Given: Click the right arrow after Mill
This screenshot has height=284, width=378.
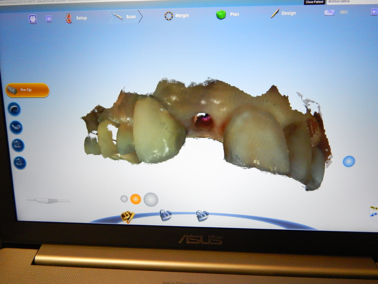Looking at the screenshot, I should tap(374, 12).
